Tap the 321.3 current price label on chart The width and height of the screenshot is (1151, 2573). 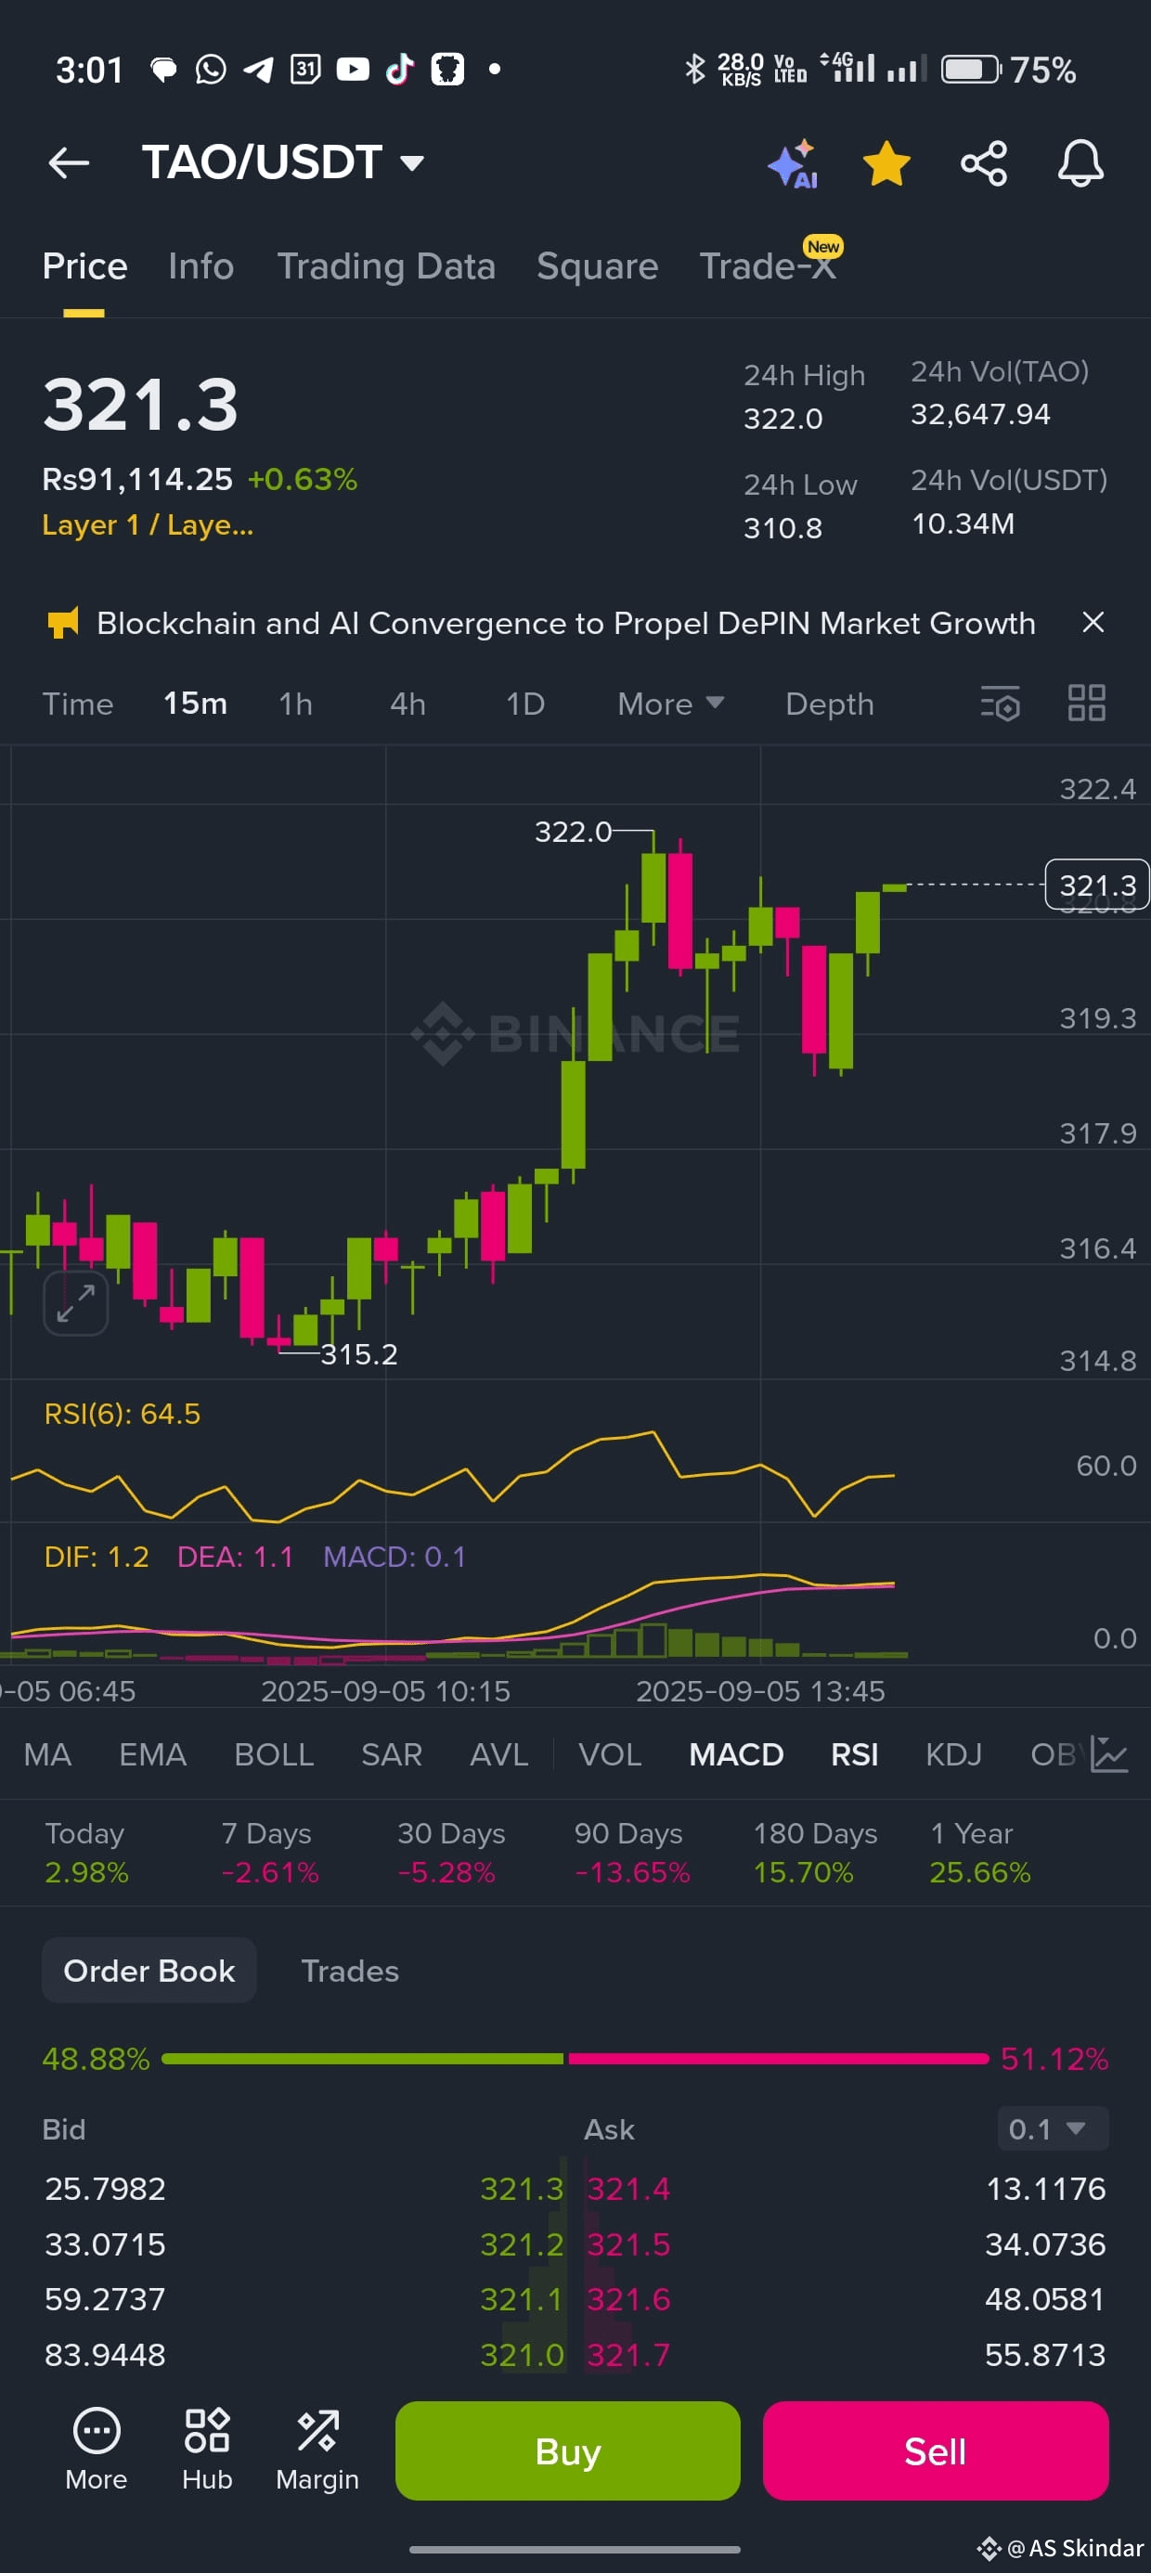point(1097,885)
